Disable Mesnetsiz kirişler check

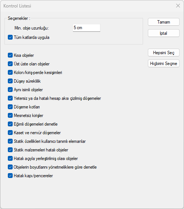[x=10, y=116]
